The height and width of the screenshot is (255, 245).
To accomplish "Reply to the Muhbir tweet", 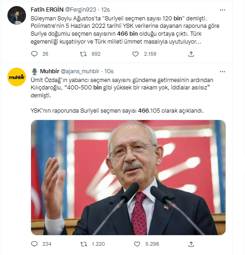I will [x=34, y=244].
